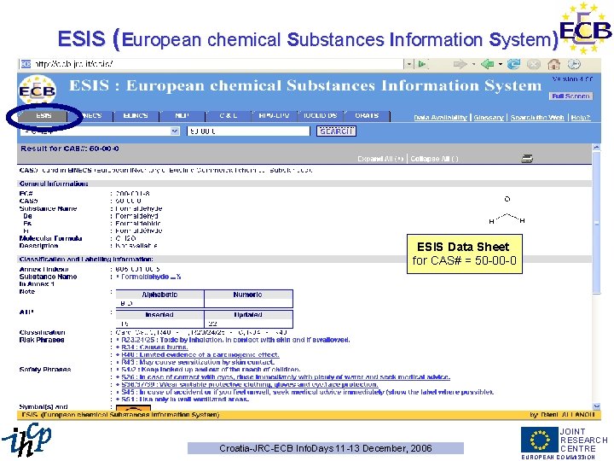Go to the browser Home icon
The width and height of the screenshot is (614, 461).
point(553,64)
